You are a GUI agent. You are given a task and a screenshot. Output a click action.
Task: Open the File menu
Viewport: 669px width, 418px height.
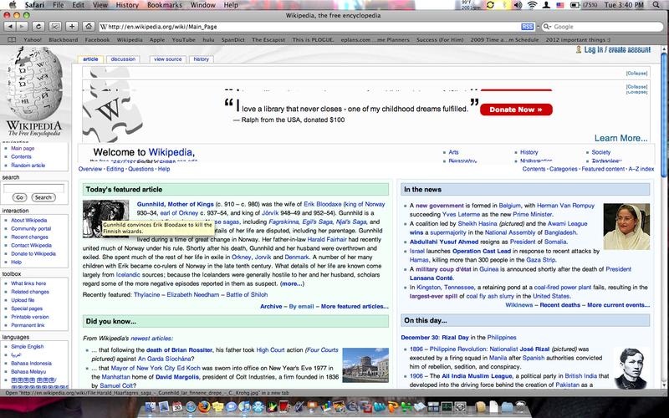[x=59, y=5]
